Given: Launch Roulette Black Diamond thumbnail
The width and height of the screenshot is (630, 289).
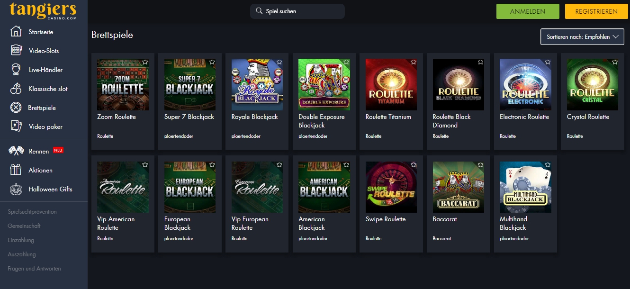Looking at the screenshot, I should click(459, 84).
